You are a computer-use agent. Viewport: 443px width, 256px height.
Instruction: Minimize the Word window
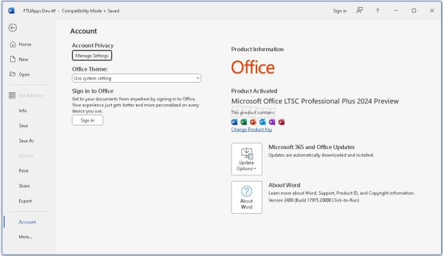pos(396,11)
